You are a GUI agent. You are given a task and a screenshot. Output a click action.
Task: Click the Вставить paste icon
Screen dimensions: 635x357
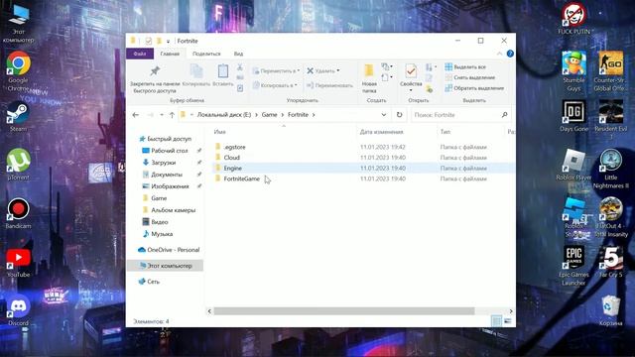coord(223,71)
